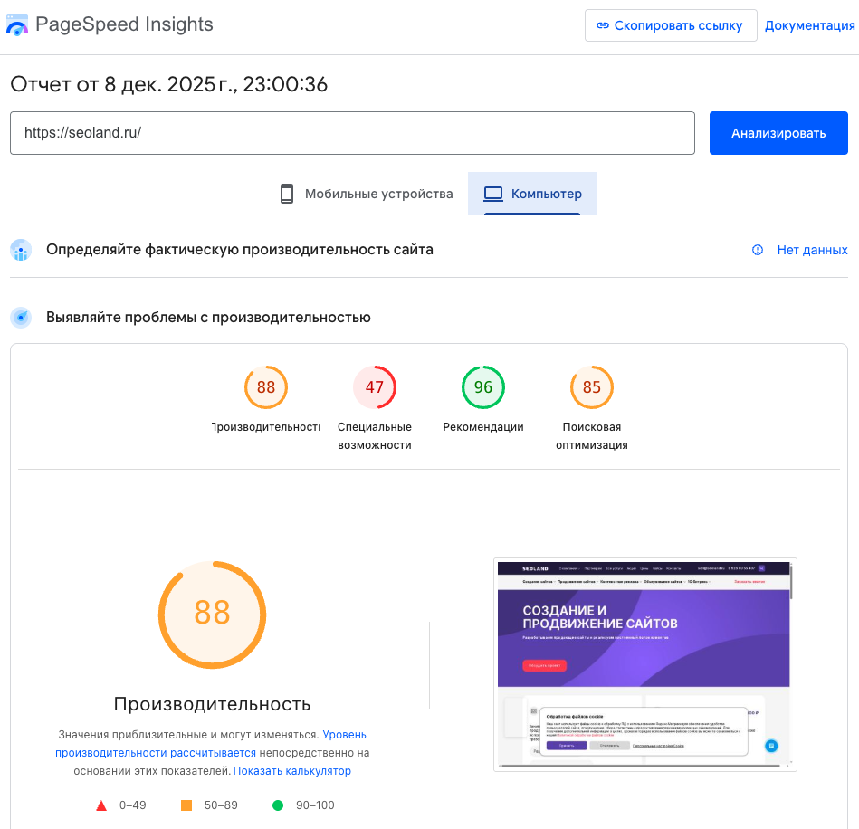Click the speedometer icon beside fact performance heading
Image resolution: width=859 pixels, height=829 pixels.
[x=20, y=250]
